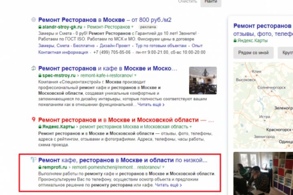
Task: Open the Опыт sitelink
Action: click(x=197, y=46)
